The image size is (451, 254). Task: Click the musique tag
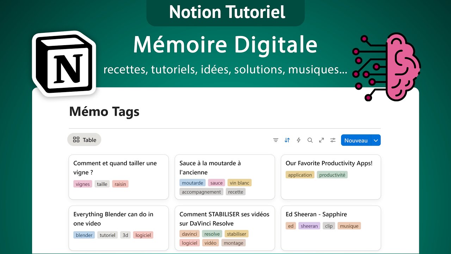349,226
